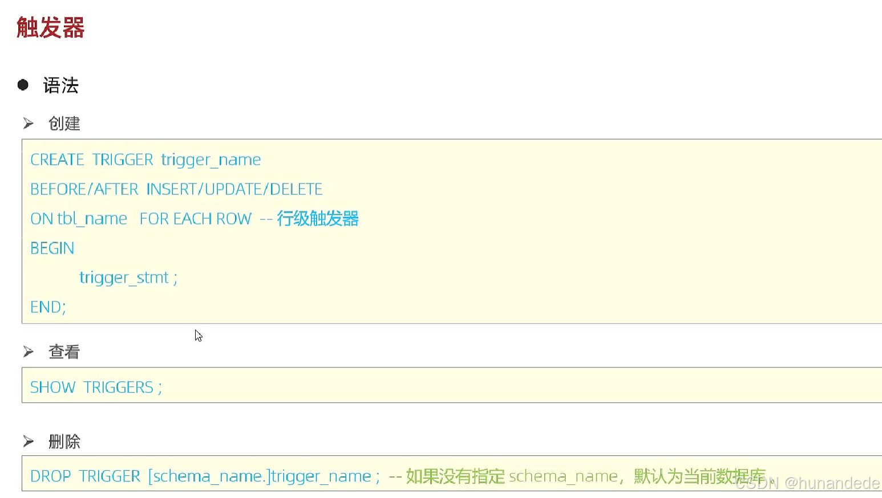Click the 语法 heading text
The width and height of the screenshot is (882, 498).
(x=60, y=85)
